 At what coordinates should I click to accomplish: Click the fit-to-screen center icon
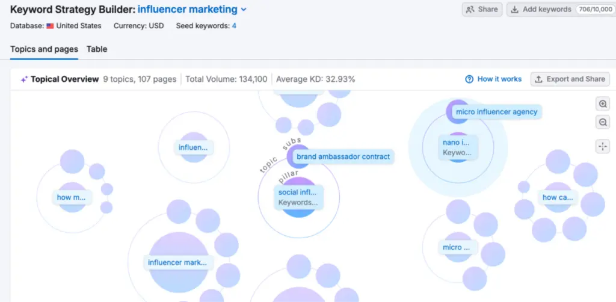click(x=603, y=146)
